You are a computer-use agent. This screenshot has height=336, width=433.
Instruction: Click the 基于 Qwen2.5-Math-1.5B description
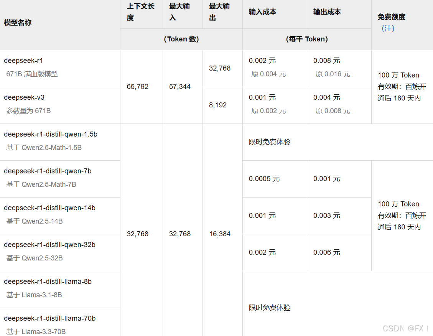(44, 148)
